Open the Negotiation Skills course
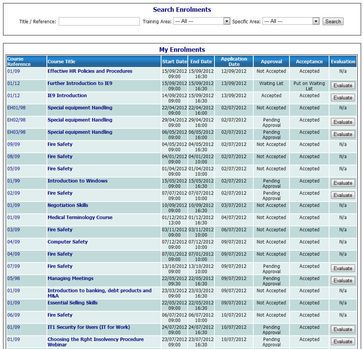363x349 pixels. (x=68, y=205)
